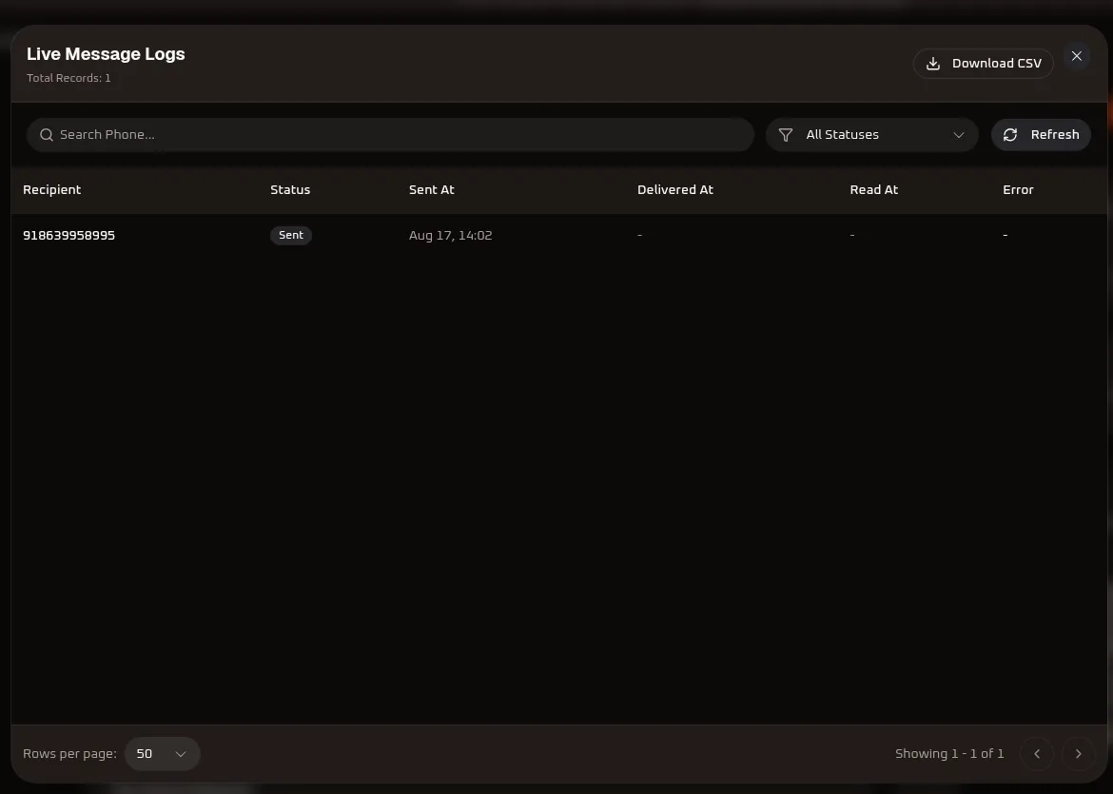
Task: Open the Rows per page dropdown
Action: [x=162, y=753]
